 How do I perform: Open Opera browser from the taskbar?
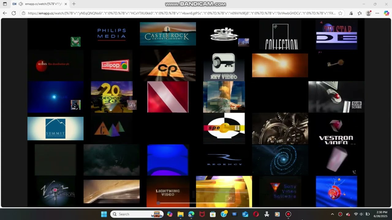pyautogui.click(x=256, y=214)
